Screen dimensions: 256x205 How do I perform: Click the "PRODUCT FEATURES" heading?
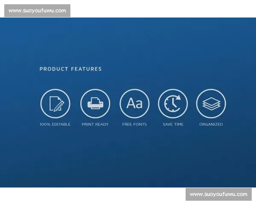coord(70,69)
